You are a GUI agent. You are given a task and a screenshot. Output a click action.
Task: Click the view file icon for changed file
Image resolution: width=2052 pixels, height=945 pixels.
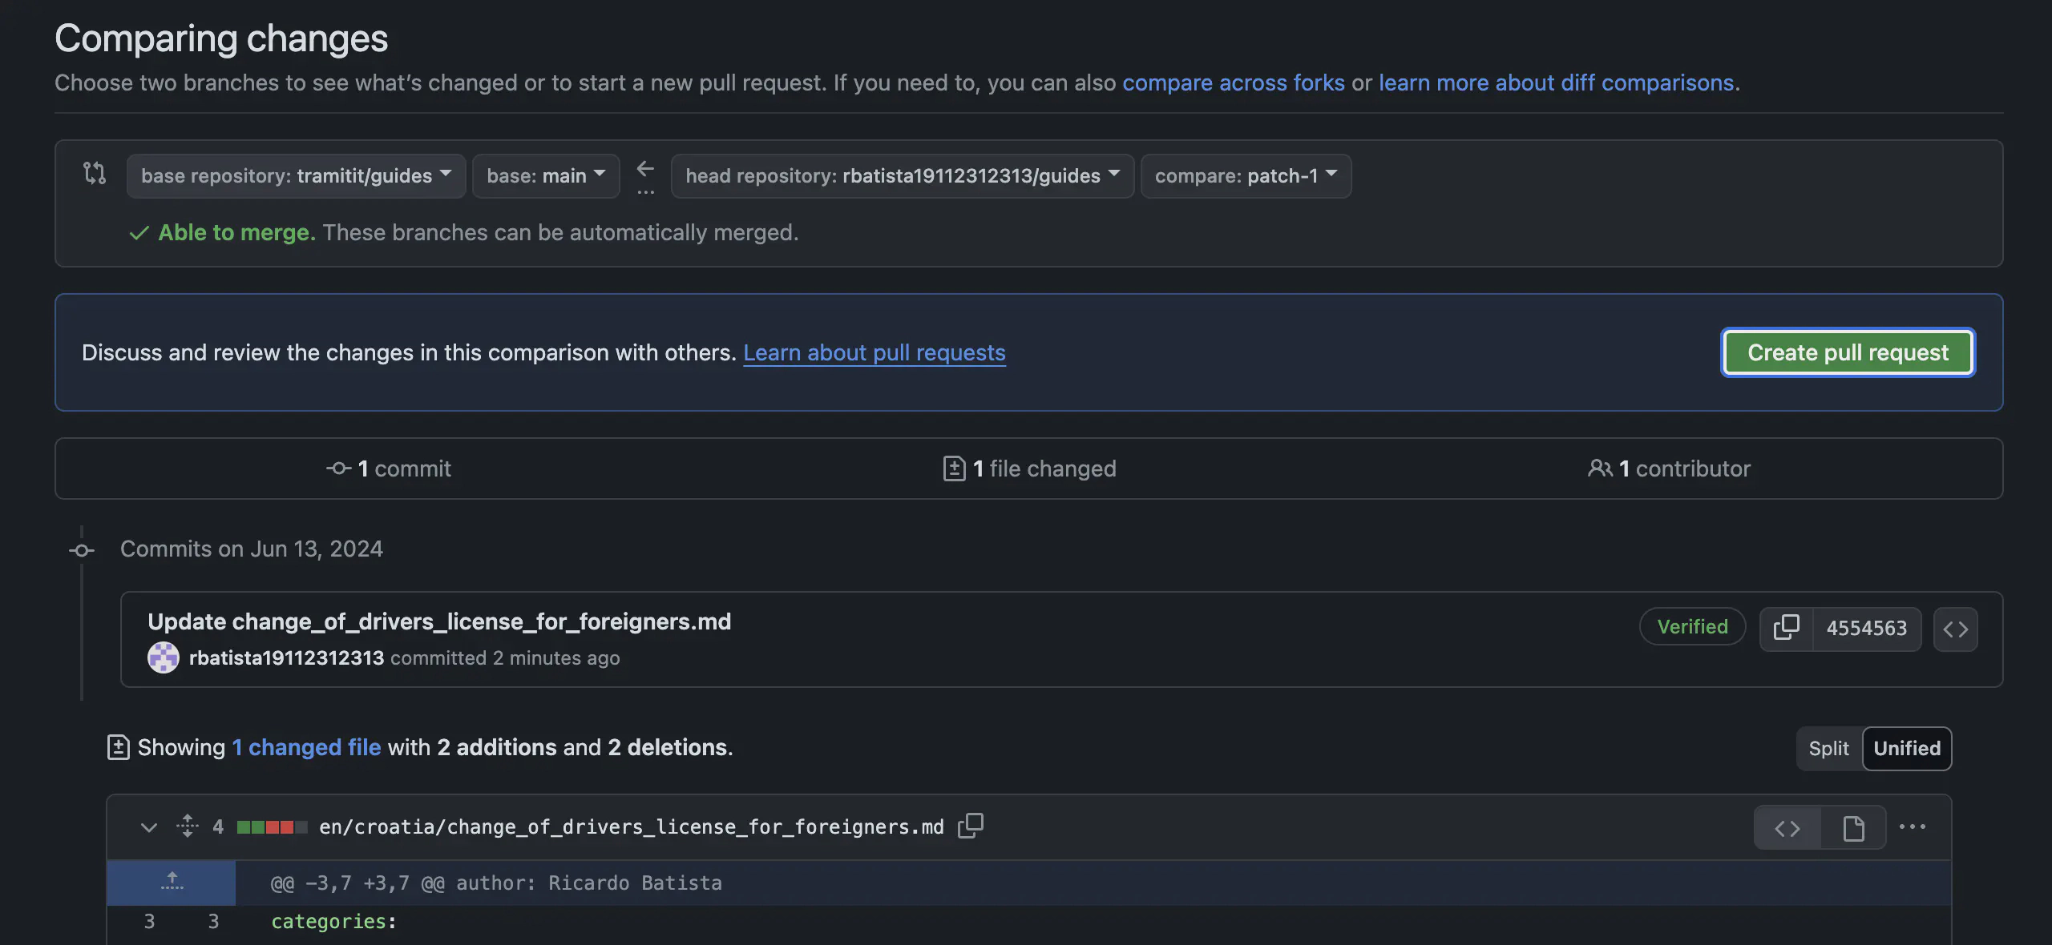coord(1853,826)
